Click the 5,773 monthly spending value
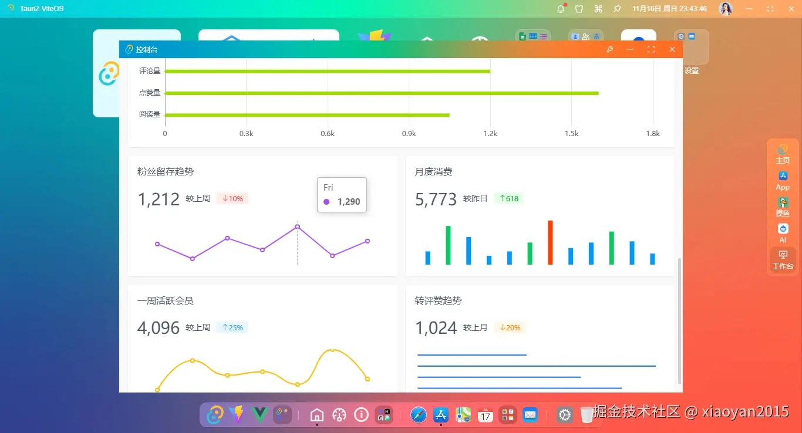The image size is (802, 433). (436, 199)
